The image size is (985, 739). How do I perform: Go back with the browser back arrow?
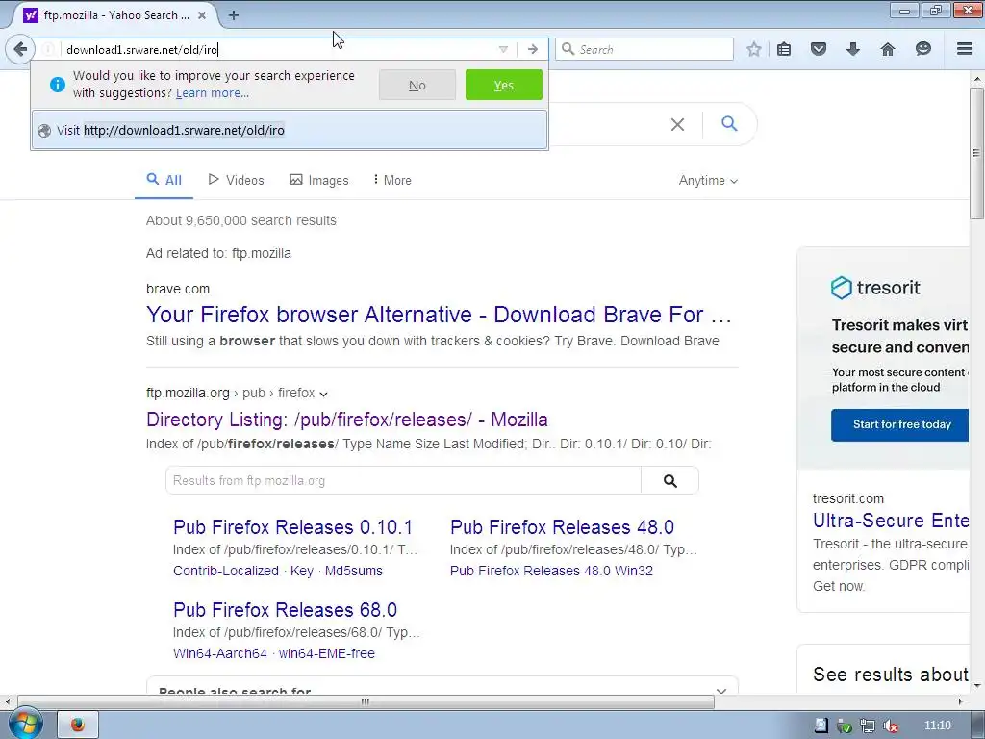tap(20, 49)
